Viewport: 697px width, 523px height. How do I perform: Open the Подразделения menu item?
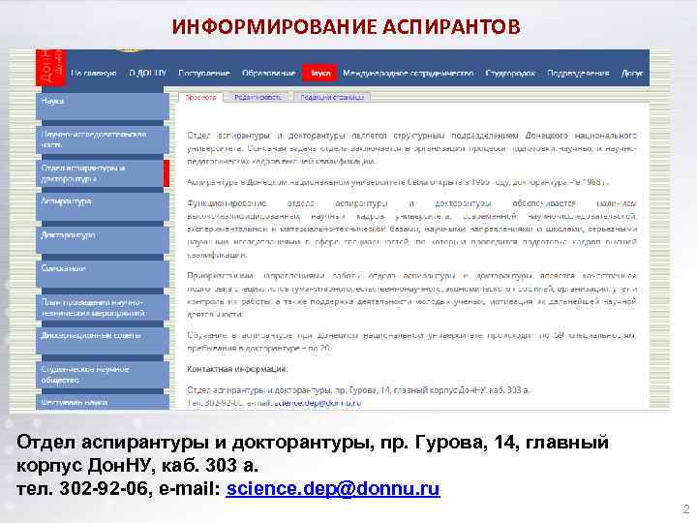(x=578, y=73)
